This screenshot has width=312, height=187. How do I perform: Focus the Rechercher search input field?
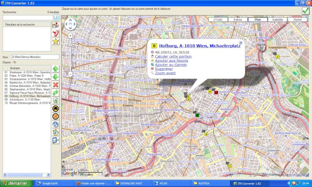click(28, 18)
